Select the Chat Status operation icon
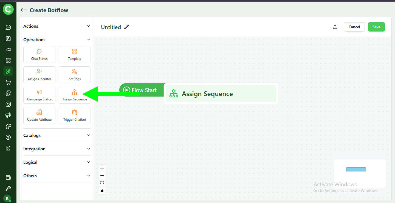Viewport: 395px width, 203px height. pyautogui.click(x=39, y=54)
